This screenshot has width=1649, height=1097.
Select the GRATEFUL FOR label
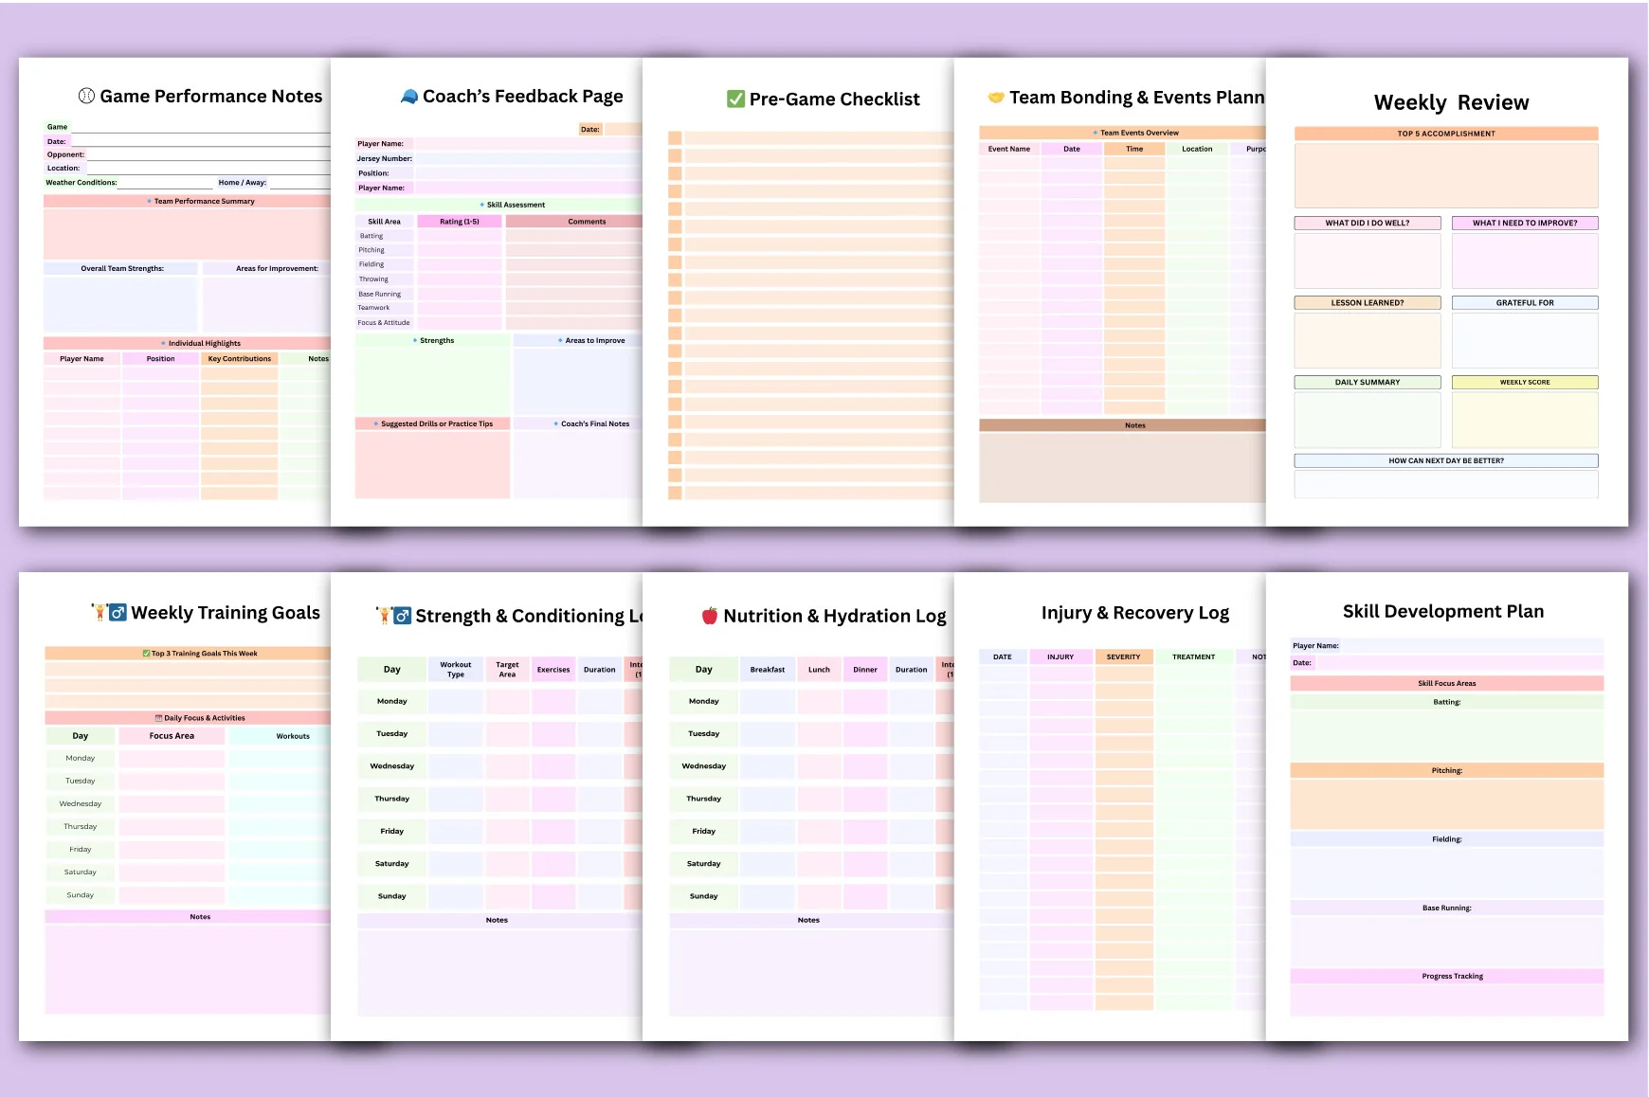(x=1525, y=303)
